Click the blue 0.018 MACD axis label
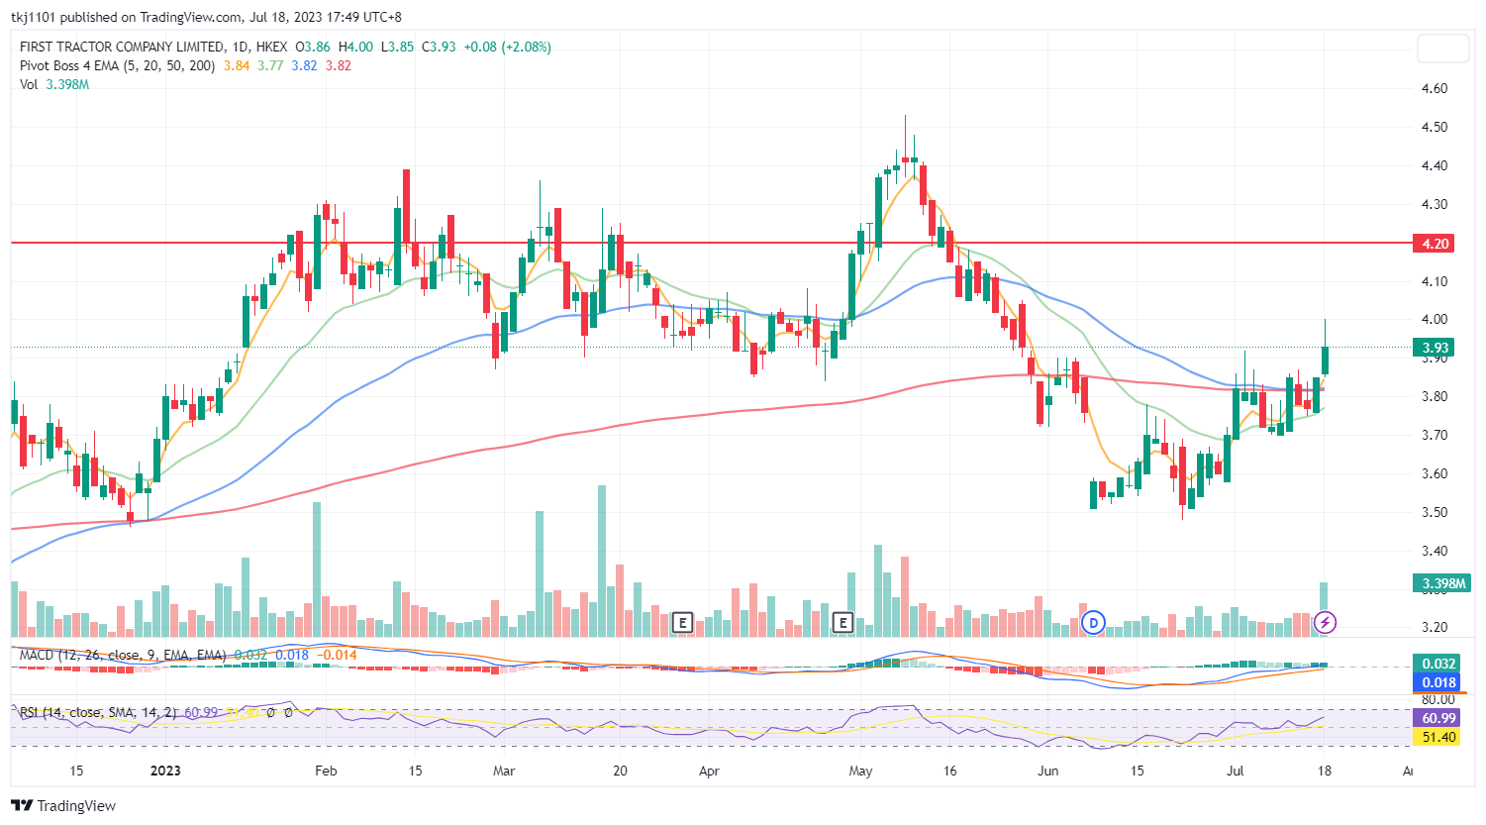This screenshot has width=1486, height=825. [1438, 681]
